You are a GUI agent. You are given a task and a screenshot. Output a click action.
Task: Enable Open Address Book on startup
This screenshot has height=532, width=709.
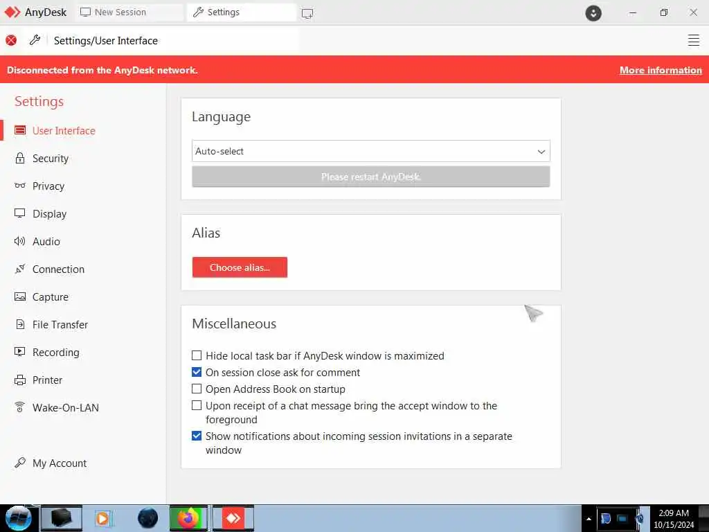pos(196,389)
